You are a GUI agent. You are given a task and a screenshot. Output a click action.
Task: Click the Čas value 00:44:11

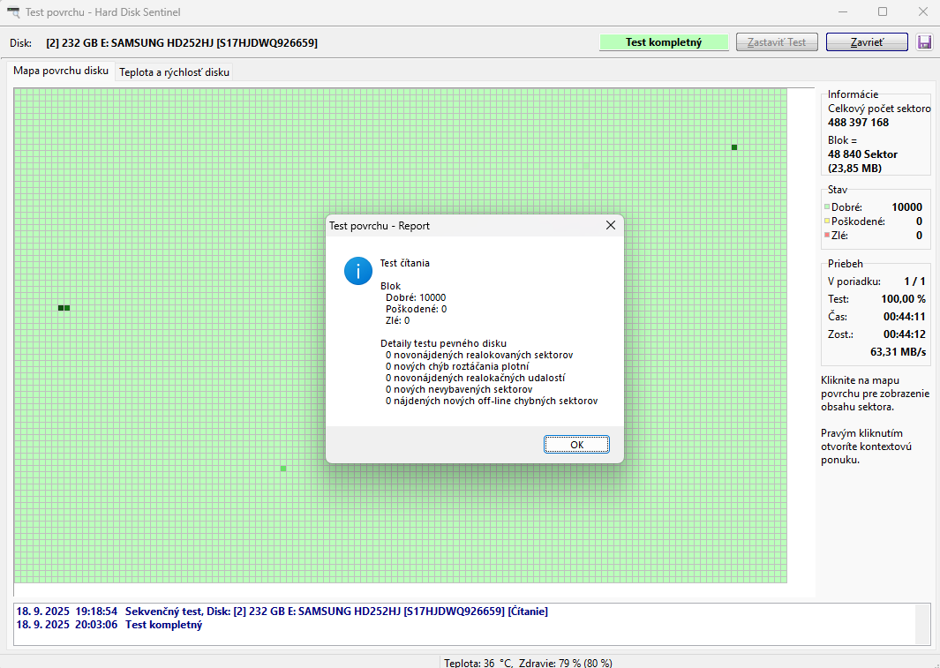click(905, 316)
